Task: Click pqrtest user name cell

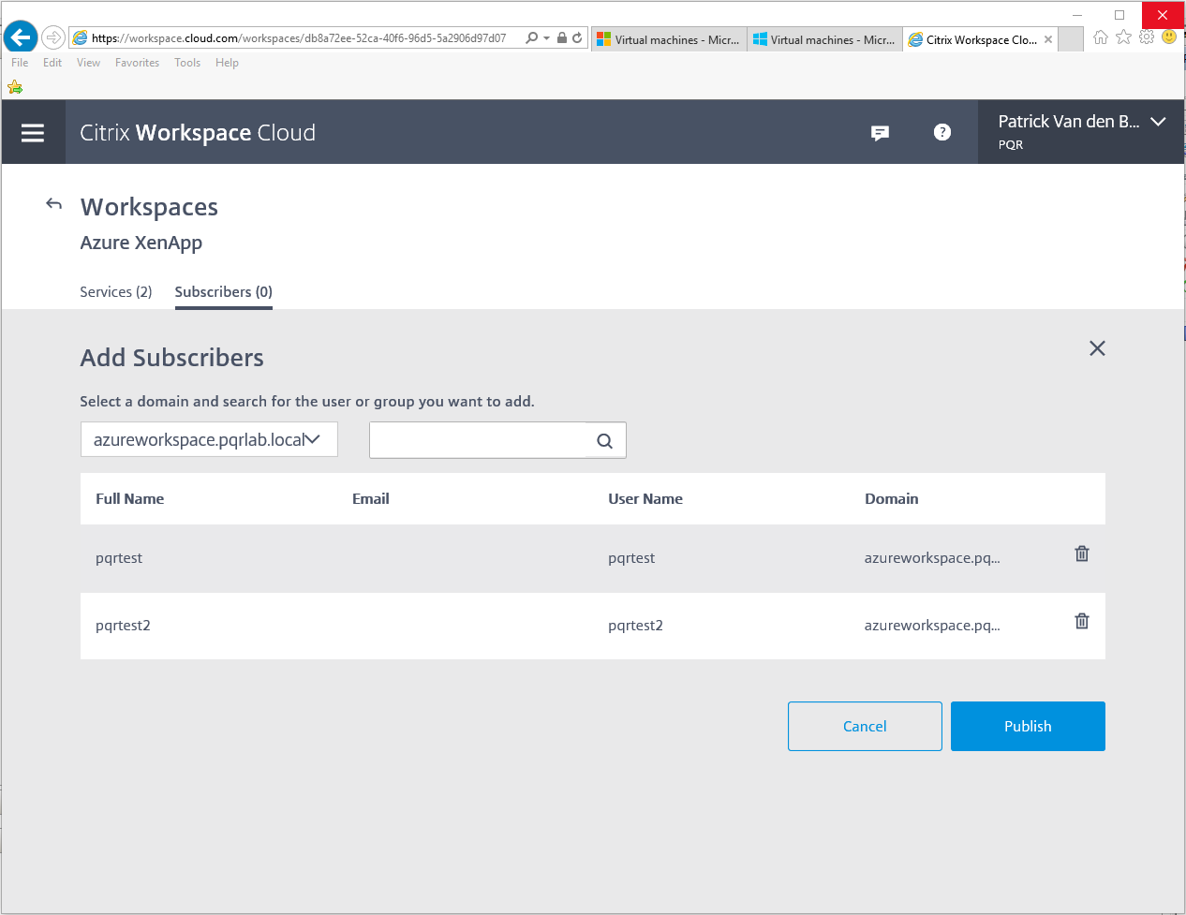Action: pos(631,558)
